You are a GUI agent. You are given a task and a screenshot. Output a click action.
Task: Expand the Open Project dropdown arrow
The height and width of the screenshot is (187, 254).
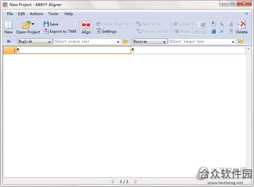pos(33,24)
